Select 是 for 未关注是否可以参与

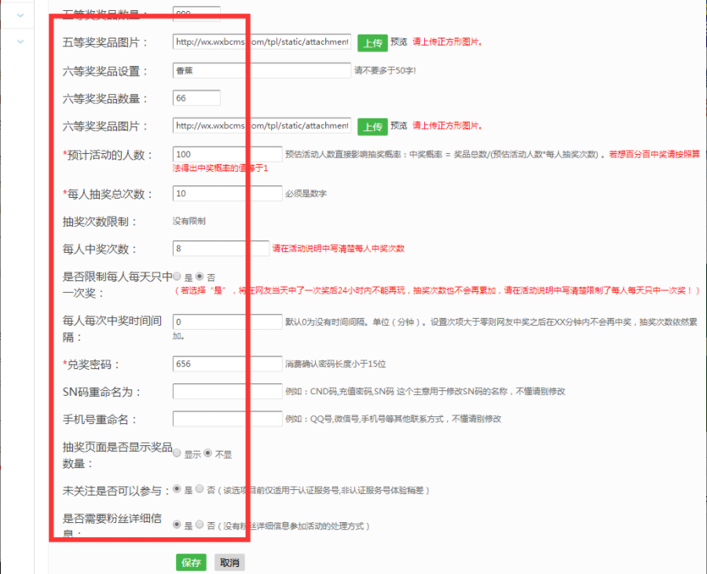pos(178,488)
